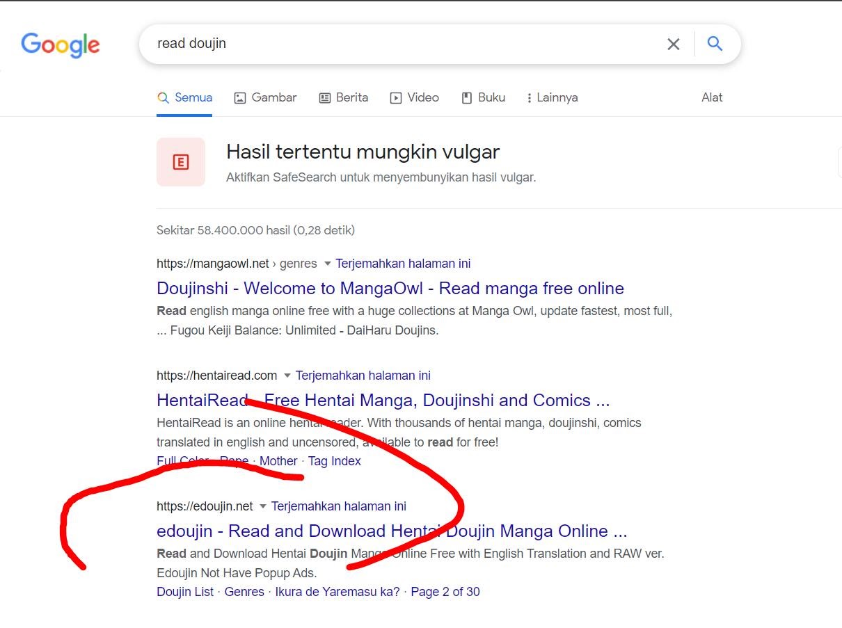Viewport: 842px width, 628px height.
Task: Click the Google logo
Action: point(61,45)
